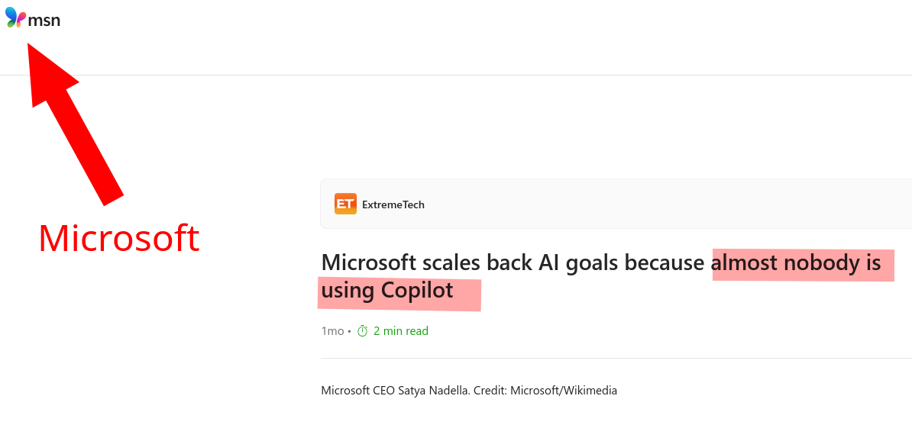Click the green stopwatch read-time icon
The height and width of the screenshot is (441, 912).
pos(363,331)
